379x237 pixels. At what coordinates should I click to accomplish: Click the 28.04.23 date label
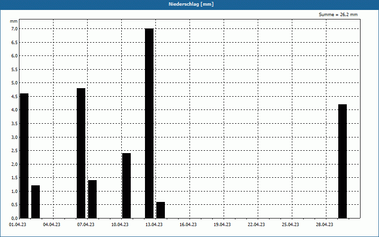coord(325,224)
